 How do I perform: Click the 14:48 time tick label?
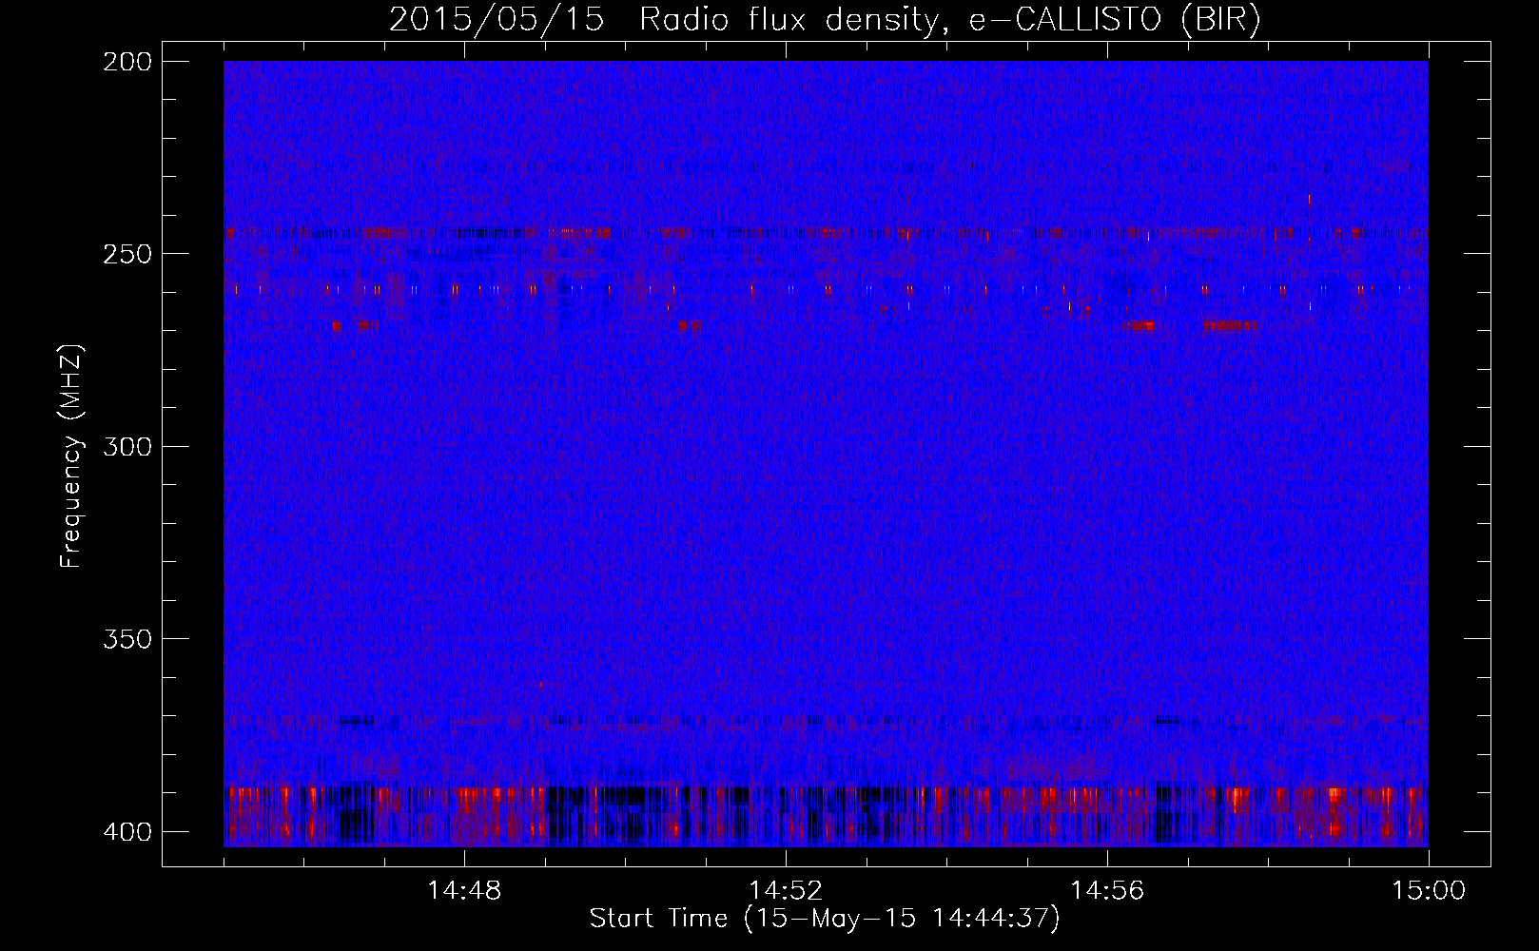[x=464, y=891]
